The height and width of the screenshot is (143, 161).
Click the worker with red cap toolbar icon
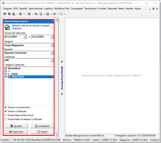(x=14, y=14)
